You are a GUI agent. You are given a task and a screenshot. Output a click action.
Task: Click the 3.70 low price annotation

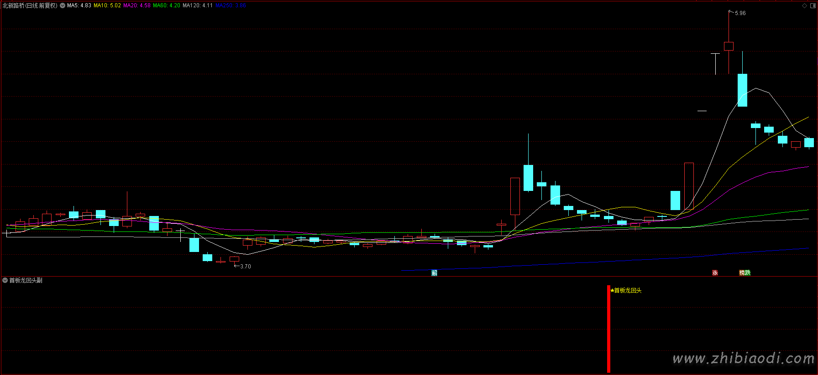coord(245,267)
